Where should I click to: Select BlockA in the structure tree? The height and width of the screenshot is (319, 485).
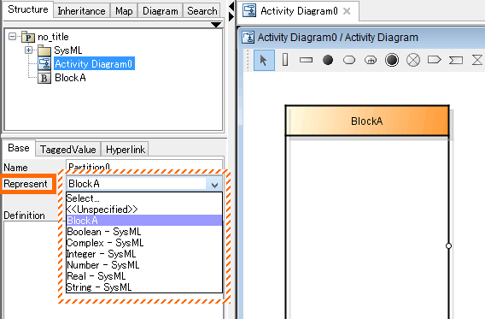[x=70, y=78]
